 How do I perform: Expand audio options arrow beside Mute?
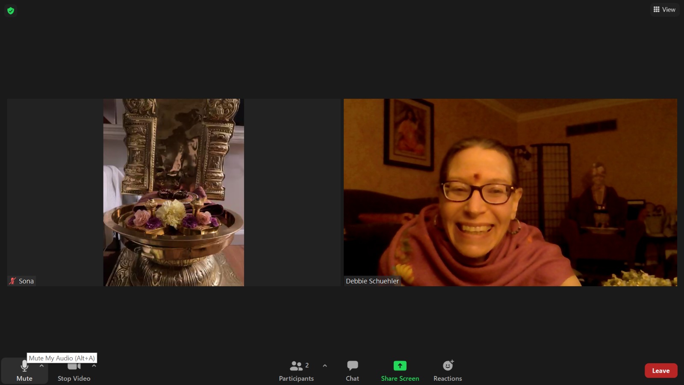pos(41,366)
